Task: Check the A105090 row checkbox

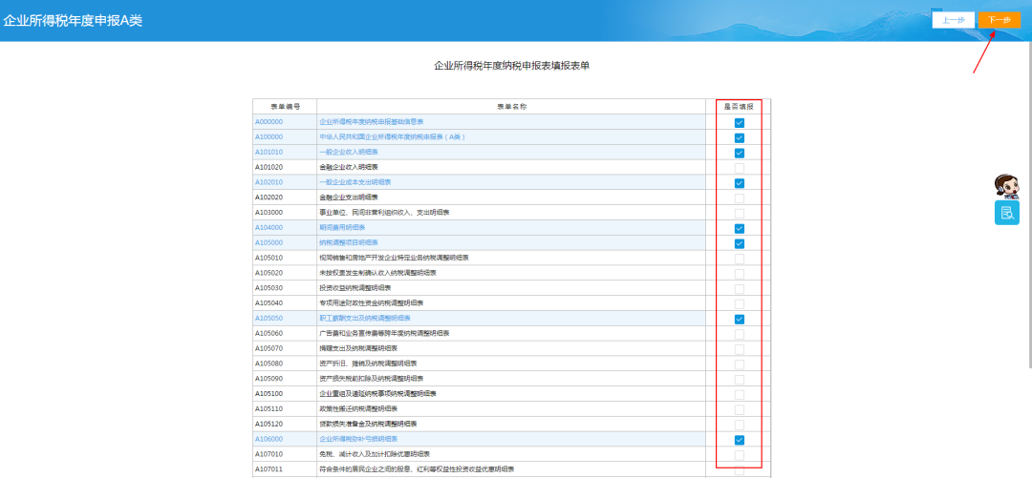Action: (x=739, y=380)
